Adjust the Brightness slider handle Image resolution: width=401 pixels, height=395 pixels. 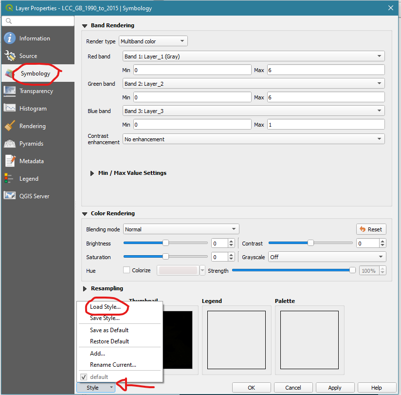pos(165,243)
